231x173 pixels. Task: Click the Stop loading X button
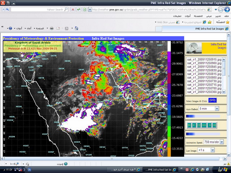click(73, 10)
